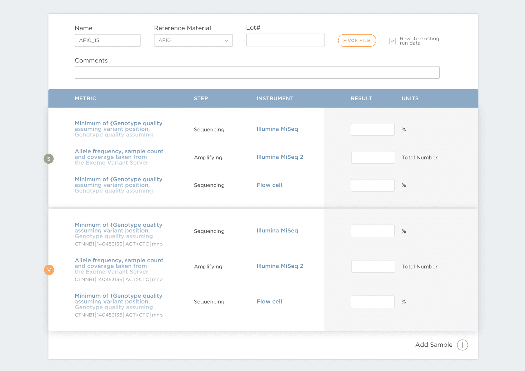Open the Reference Material dropdown
This screenshot has height=371, width=525.
click(x=193, y=41)
